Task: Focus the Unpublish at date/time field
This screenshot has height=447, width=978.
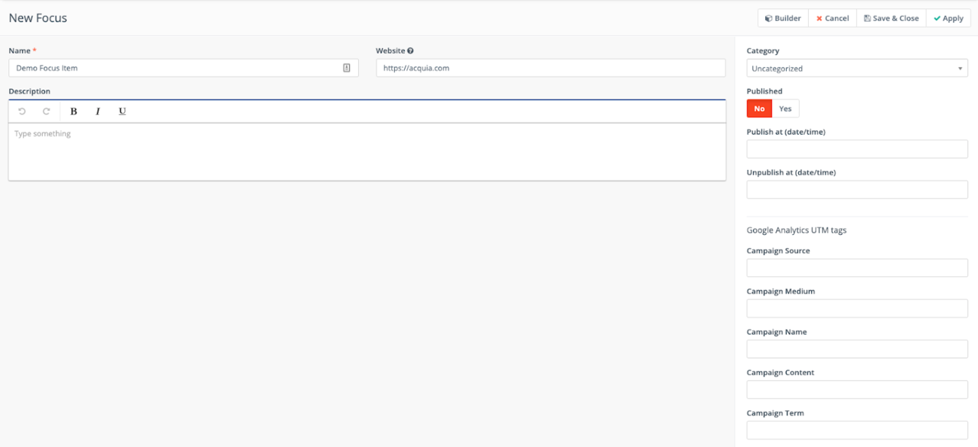Action: (x=857, y=190)
